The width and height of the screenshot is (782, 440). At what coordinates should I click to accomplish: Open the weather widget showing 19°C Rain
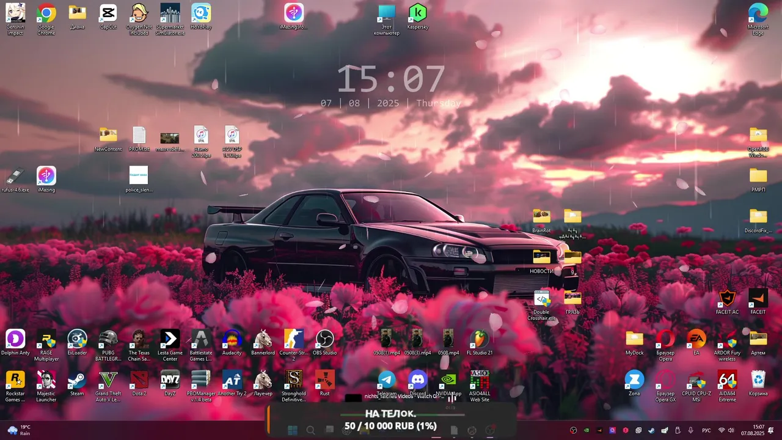[18, 430]
